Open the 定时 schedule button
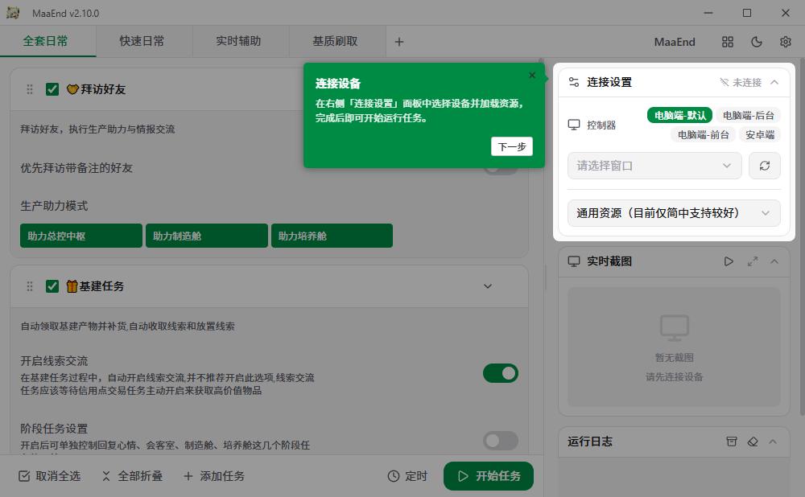Screen dimensions: 805x497 [407, 476]
